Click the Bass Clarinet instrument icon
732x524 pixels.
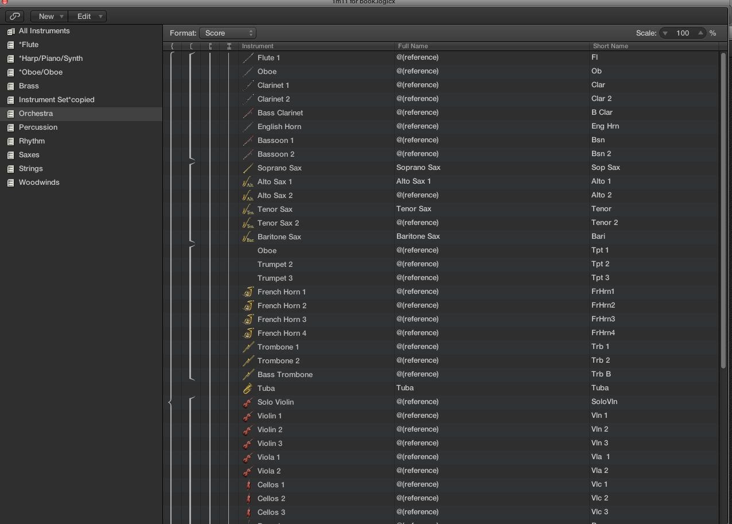click(x=248, y=112)
